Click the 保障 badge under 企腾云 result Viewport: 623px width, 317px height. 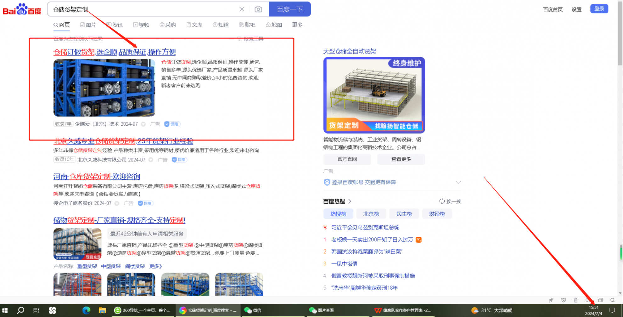pyautogui.click(x=172, y=124)
